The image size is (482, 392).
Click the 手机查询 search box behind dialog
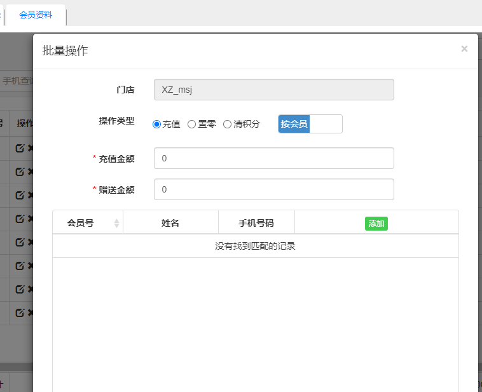[x=17, y=81]
